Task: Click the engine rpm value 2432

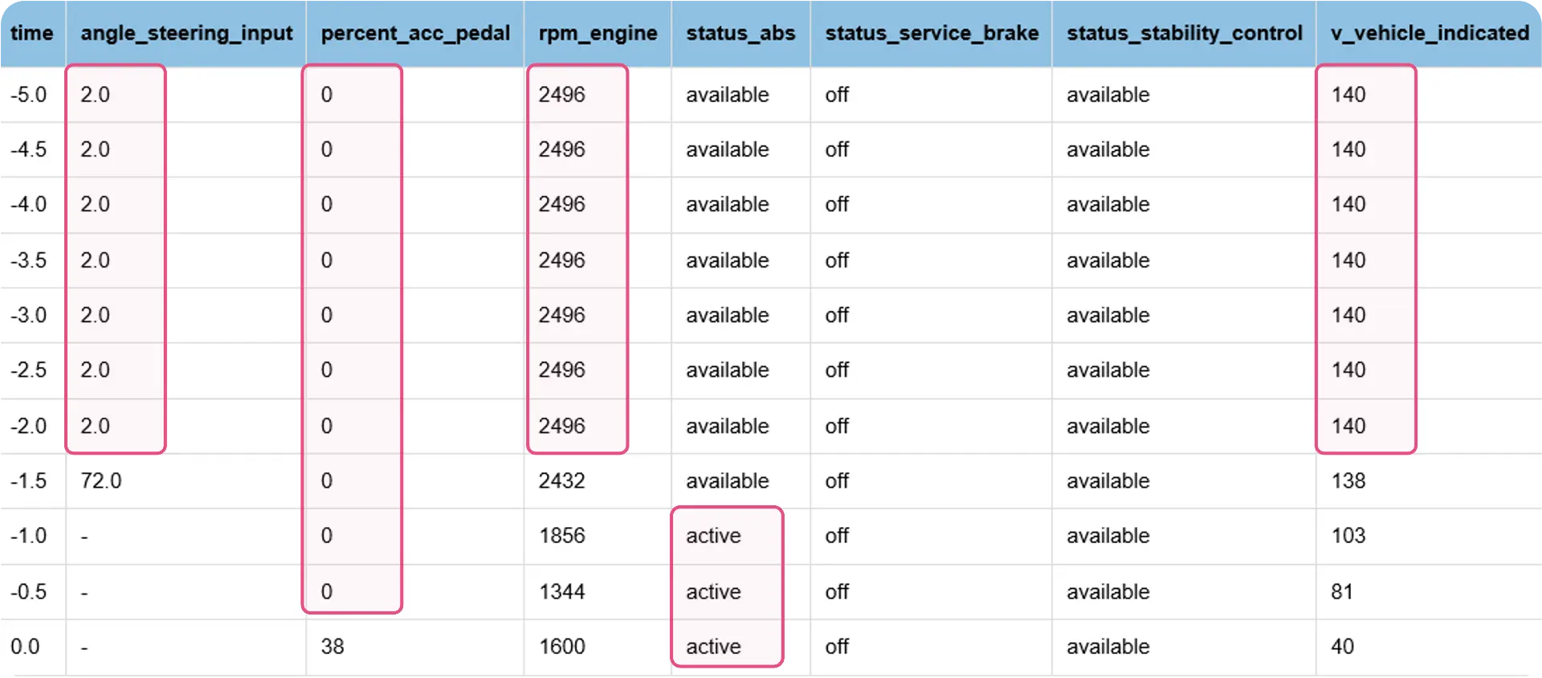Action: pyautogui.click(x=562, y=480)
